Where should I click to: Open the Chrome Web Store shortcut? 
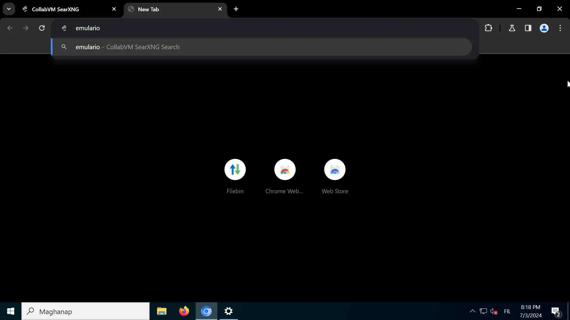tap(285, 169)
